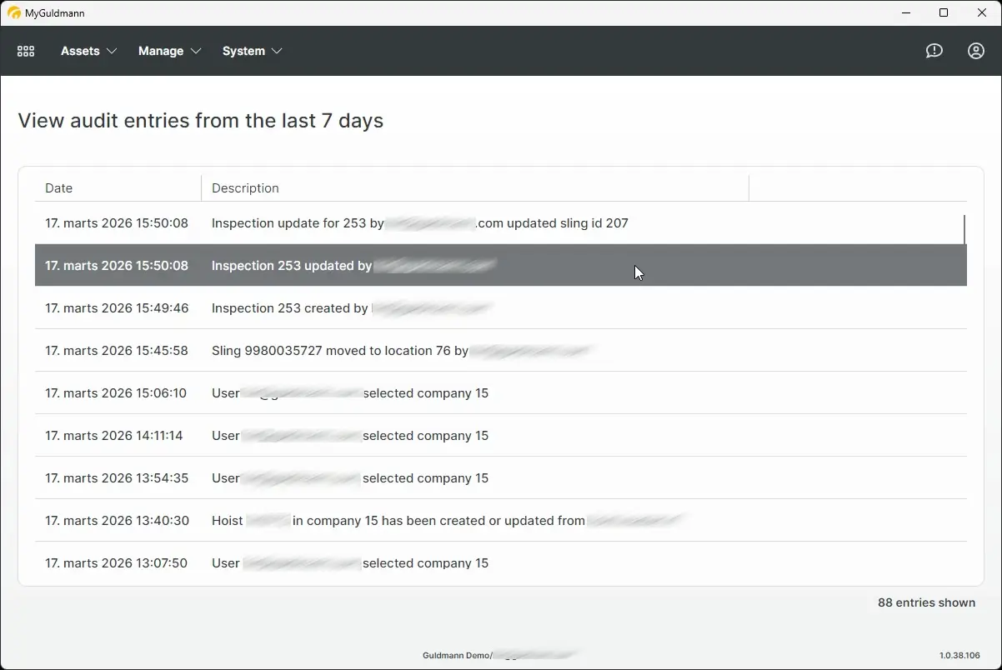Image resolution: width=1002 pixels, height=670 pixels.
Task: Open the app launcher grid icon
Action: (x=25, y=51)
